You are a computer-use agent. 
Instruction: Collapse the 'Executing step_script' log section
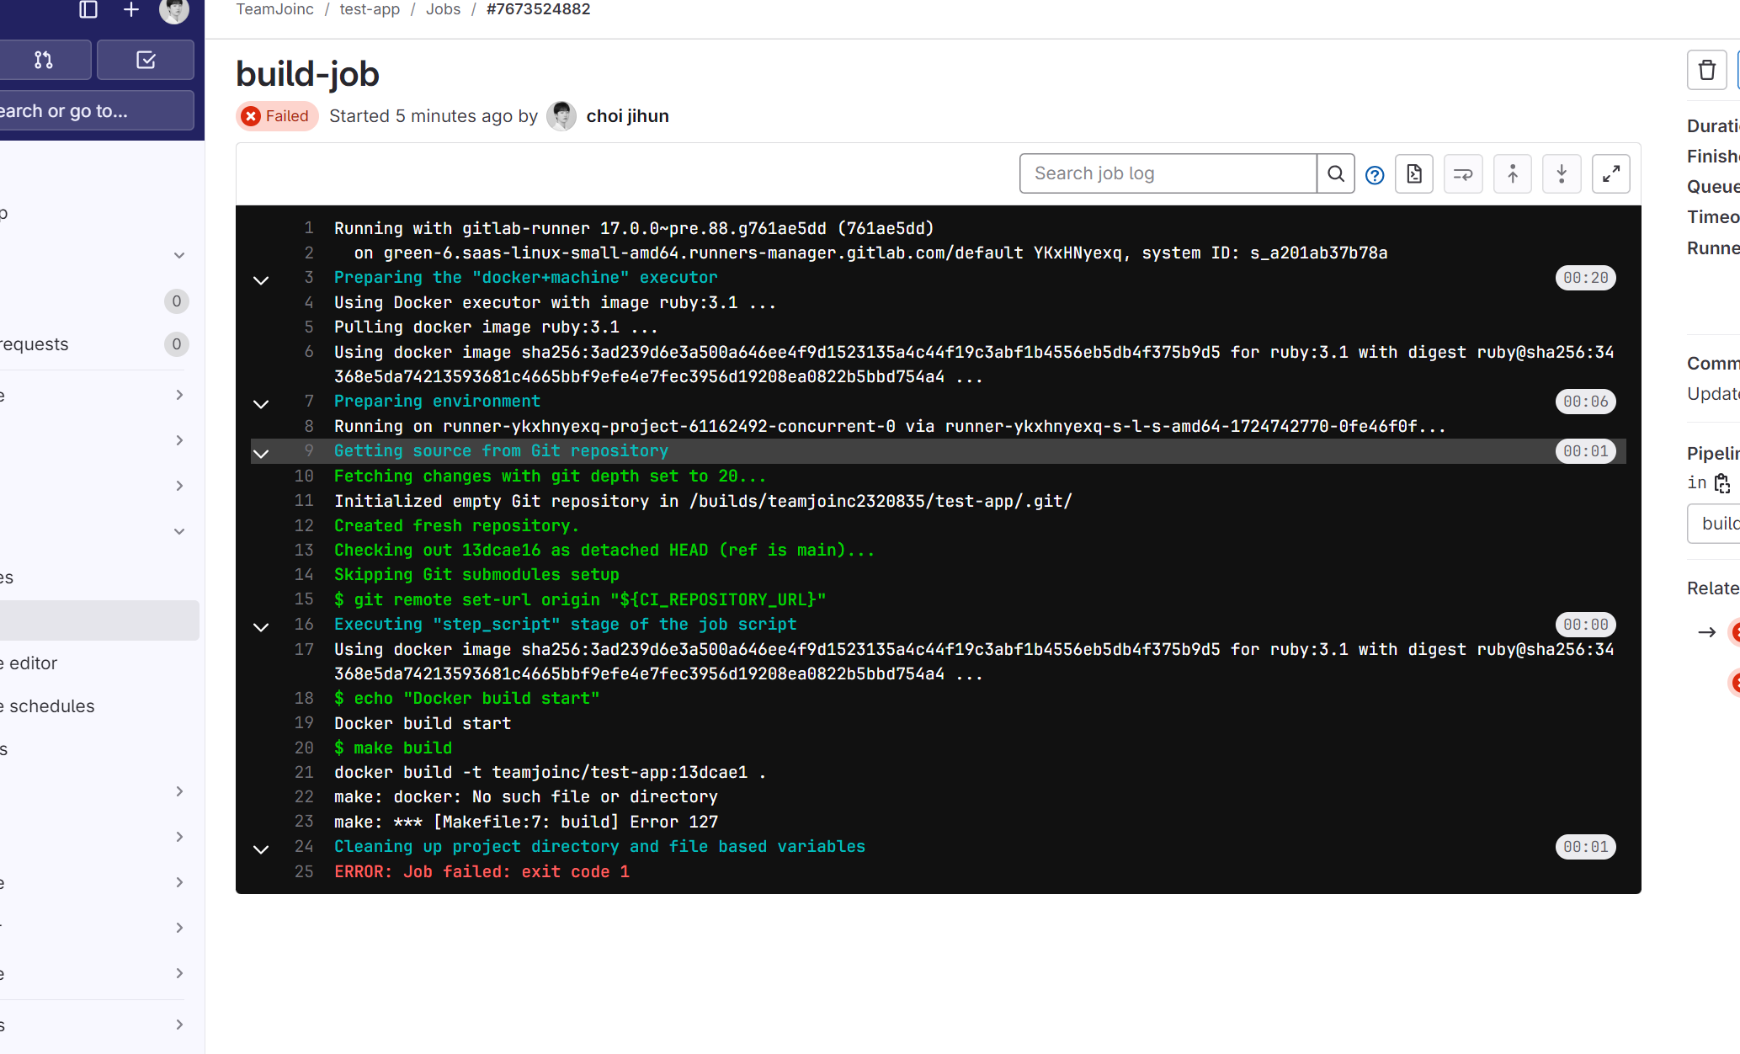tap(261, 626)
